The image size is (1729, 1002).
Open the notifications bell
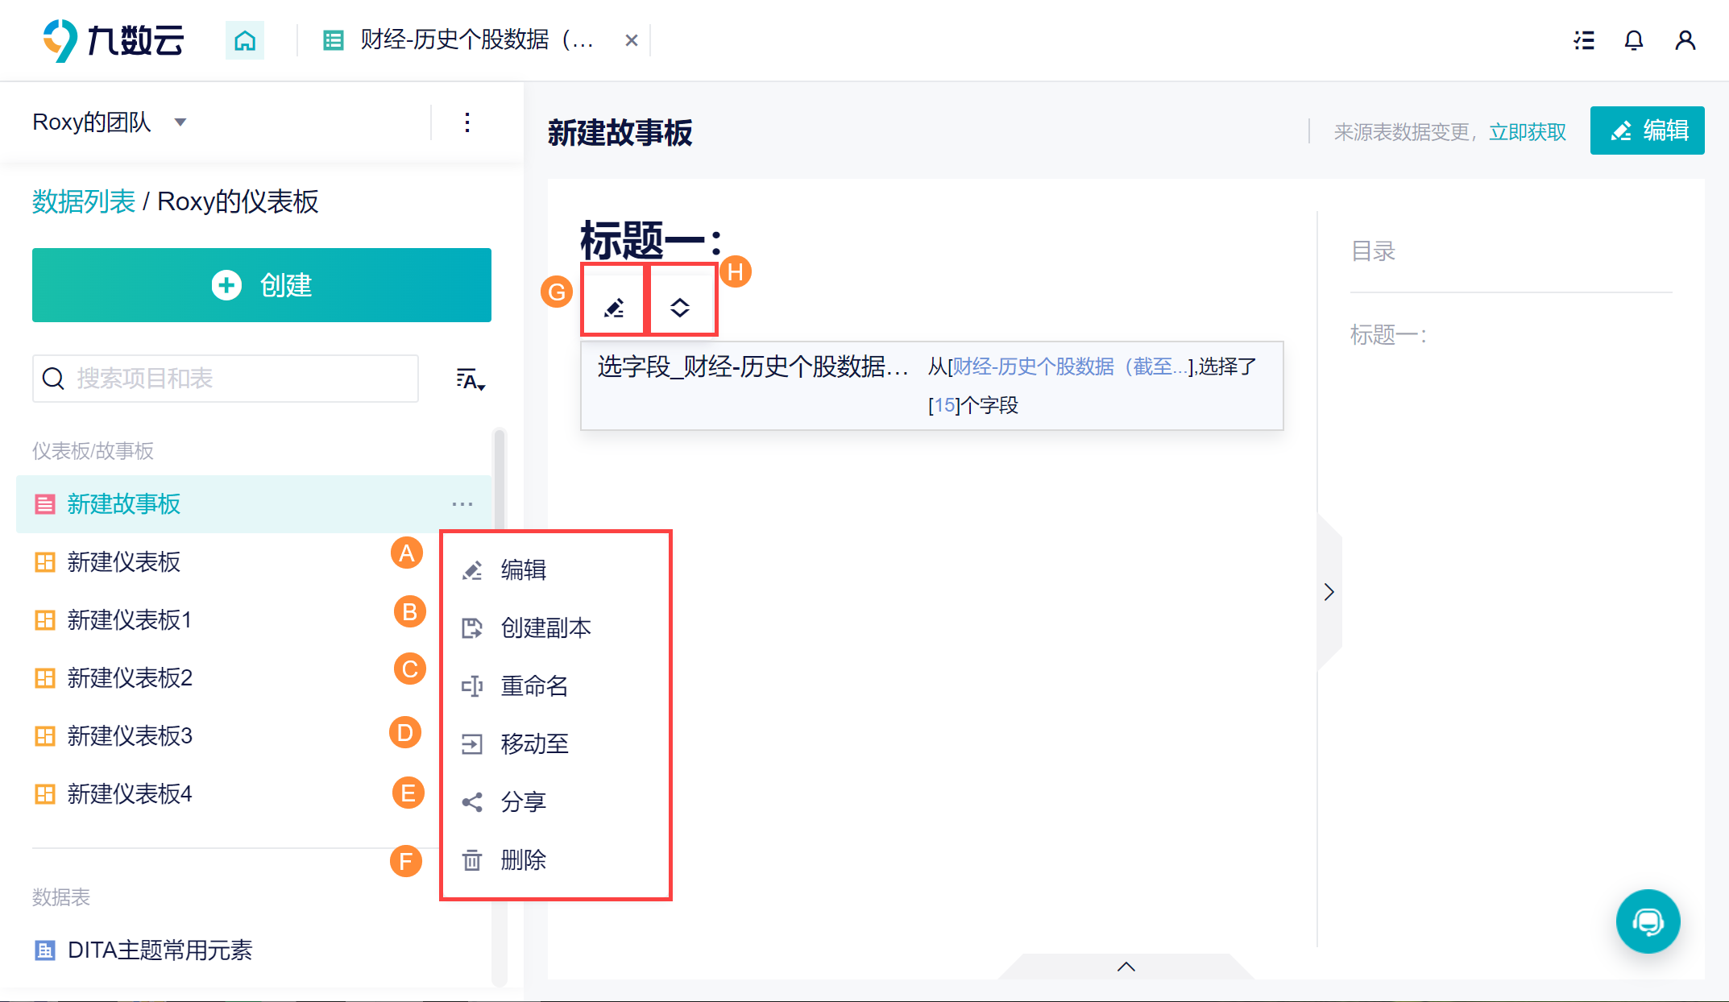pos(1633,40)
